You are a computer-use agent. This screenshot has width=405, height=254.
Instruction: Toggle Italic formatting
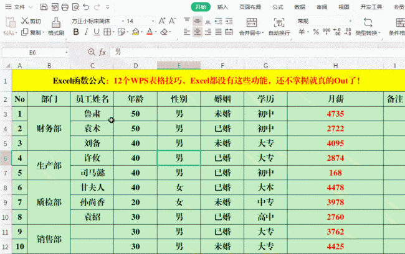click(x=86, y=32)
